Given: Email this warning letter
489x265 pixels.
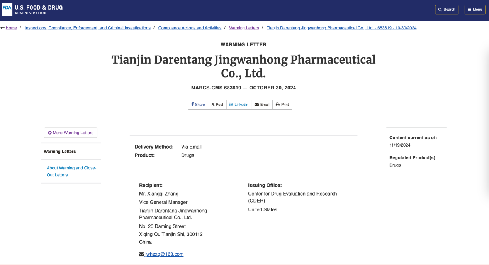Looking at the screenshot, I should [262, 105].
